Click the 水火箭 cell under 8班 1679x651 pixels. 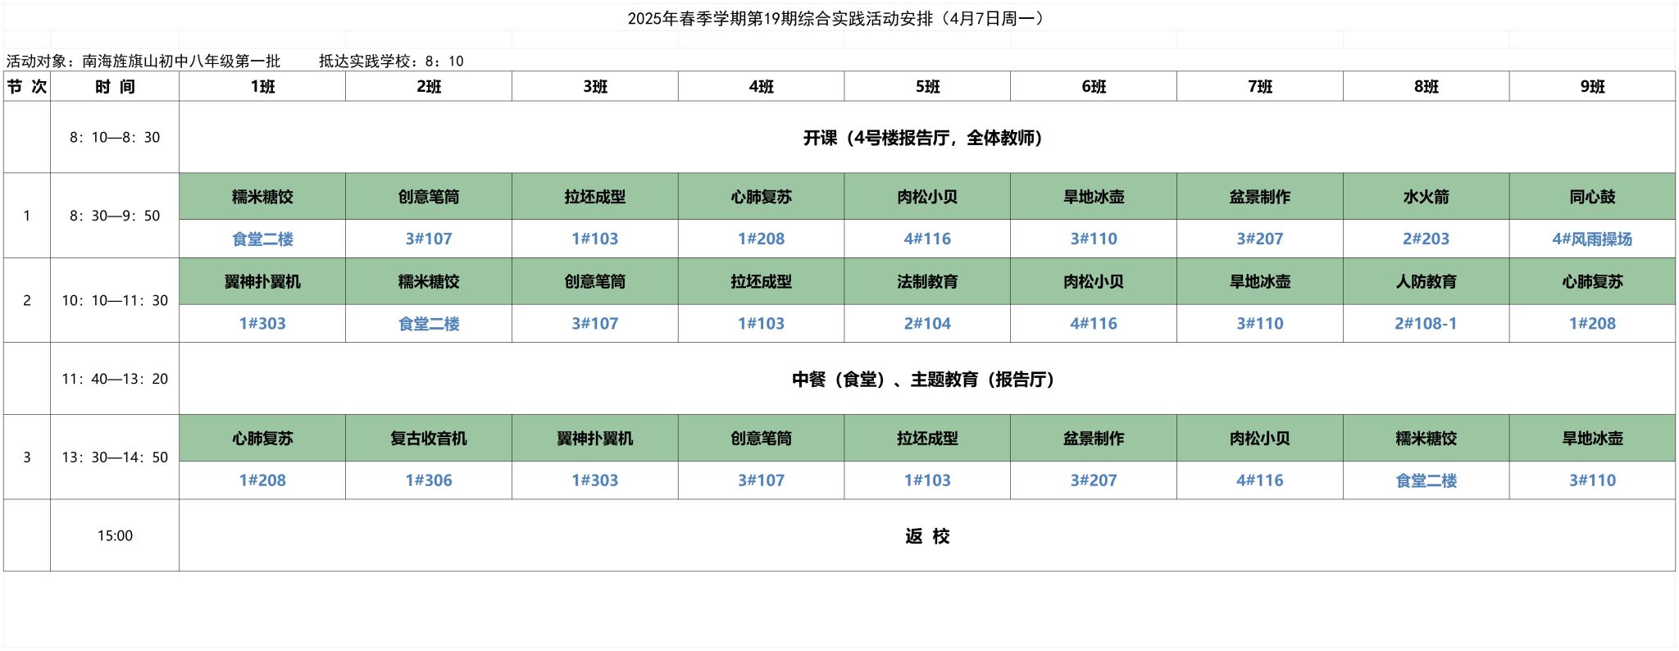1426,196
